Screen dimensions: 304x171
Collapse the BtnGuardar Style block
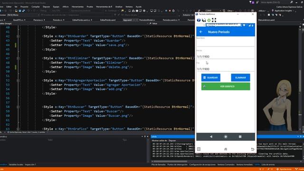18,36
